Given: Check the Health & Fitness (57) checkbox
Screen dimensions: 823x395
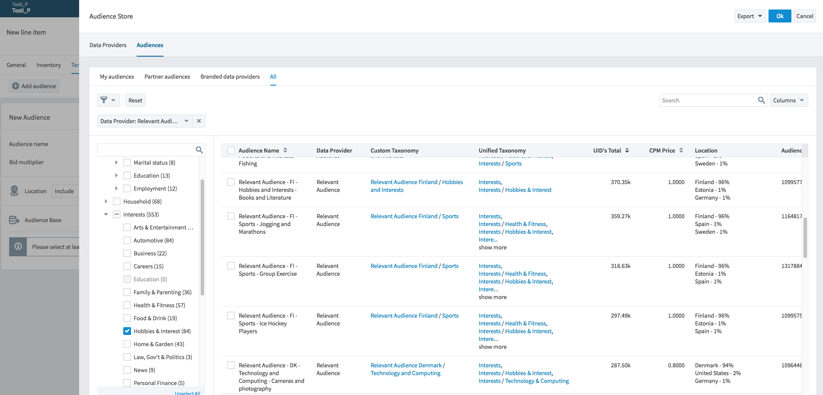Looking at the screenshot, I should click(127, 305).
